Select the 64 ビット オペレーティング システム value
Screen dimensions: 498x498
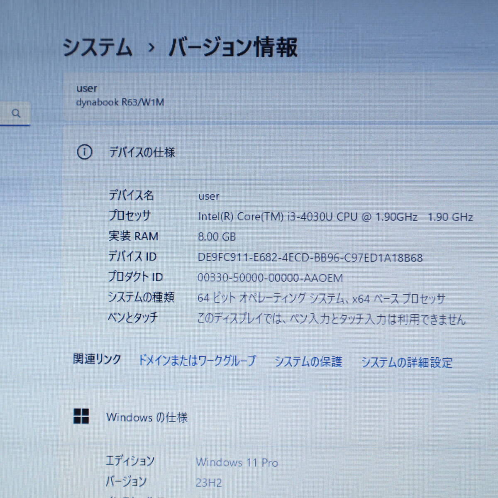[x=321, y=298]
